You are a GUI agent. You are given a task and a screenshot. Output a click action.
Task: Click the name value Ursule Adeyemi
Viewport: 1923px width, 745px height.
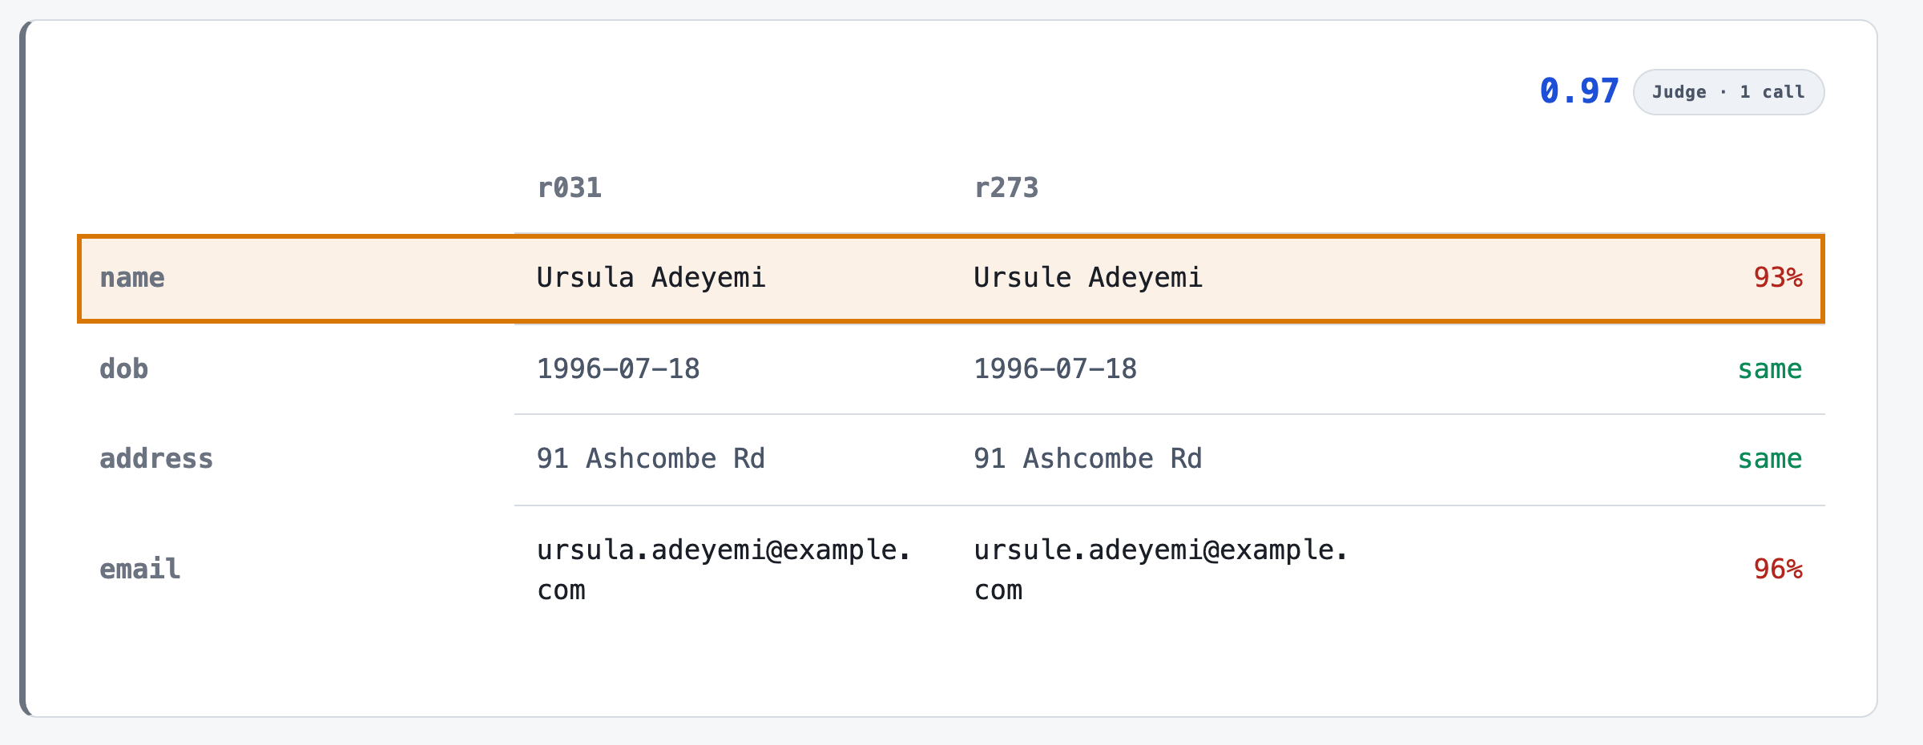[1088, 278]
